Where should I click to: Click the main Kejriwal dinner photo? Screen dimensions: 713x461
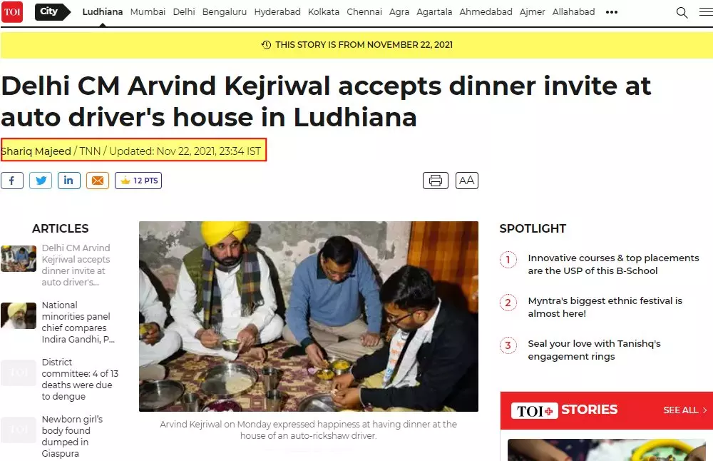(309, 316)
